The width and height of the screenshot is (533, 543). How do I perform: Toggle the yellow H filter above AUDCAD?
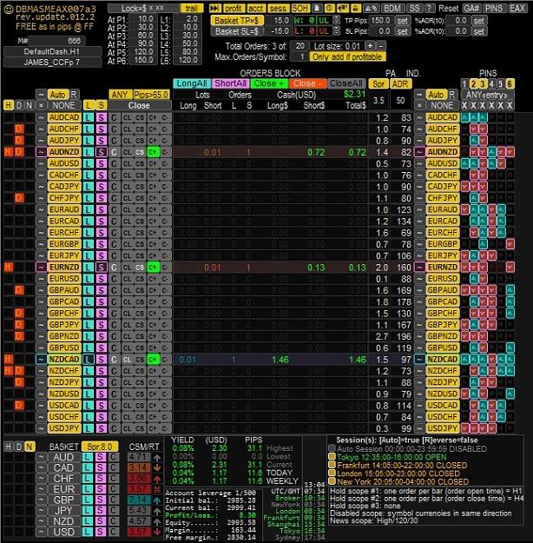tap(9, 105)
